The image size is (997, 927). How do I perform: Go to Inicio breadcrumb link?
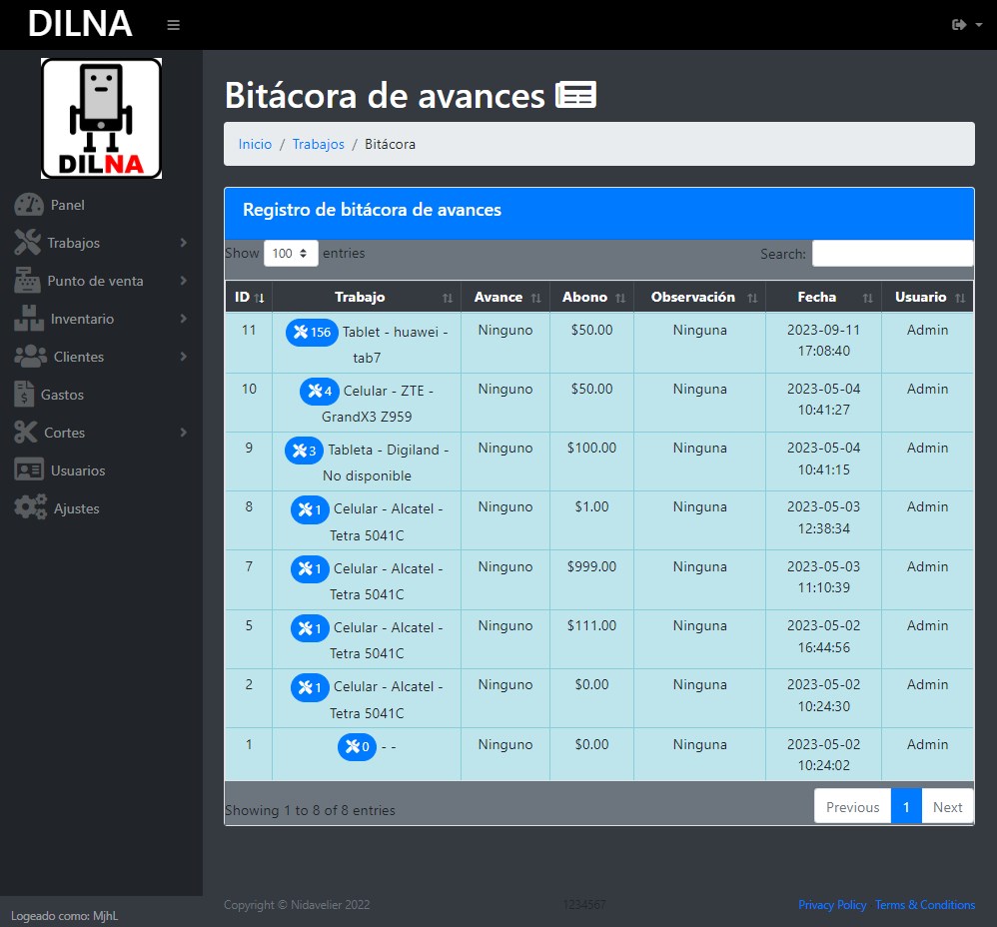click(x=255, y=145)
